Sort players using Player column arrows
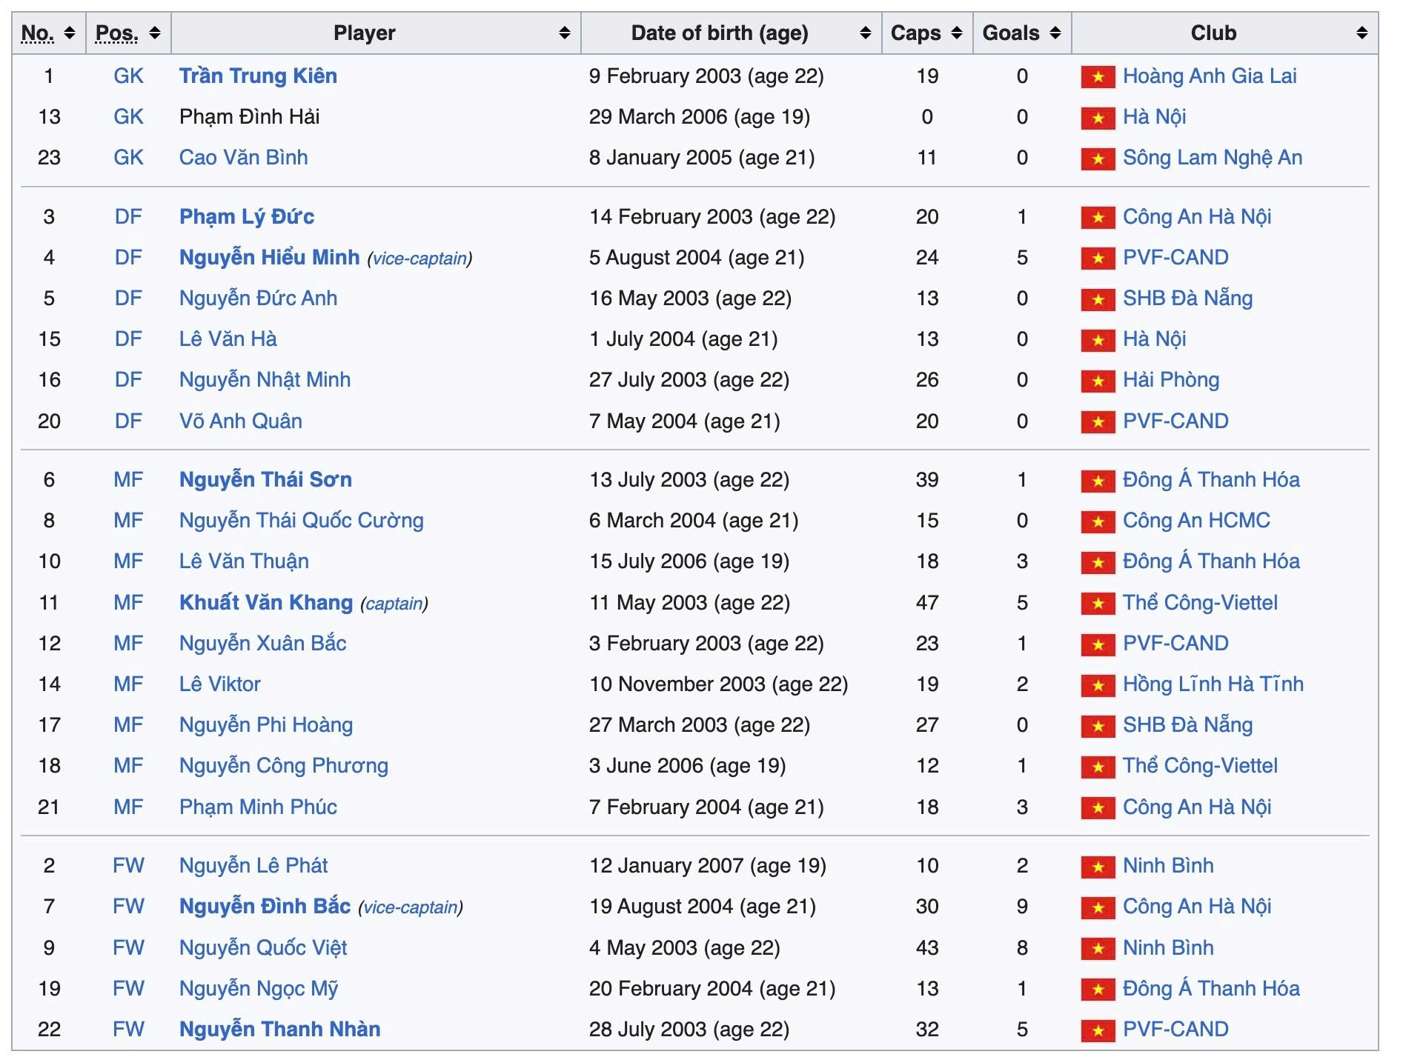The image size is (1403, 1057). tap(564, 33)
